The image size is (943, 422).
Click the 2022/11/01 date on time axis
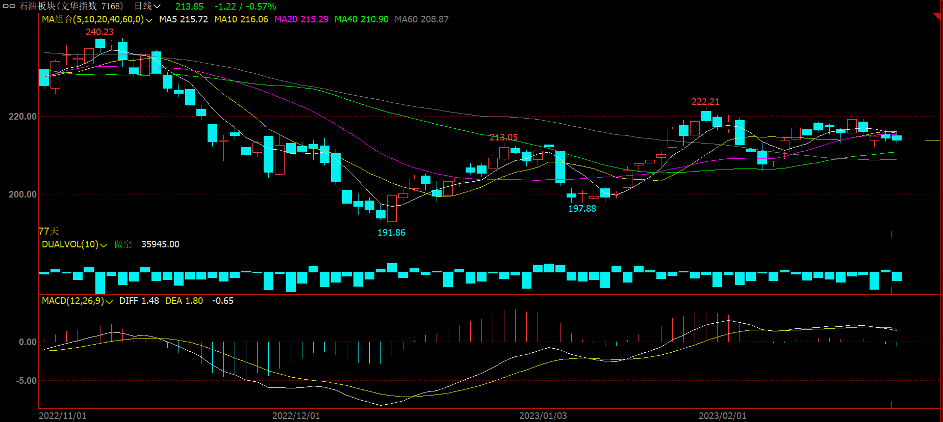point(63,416)
